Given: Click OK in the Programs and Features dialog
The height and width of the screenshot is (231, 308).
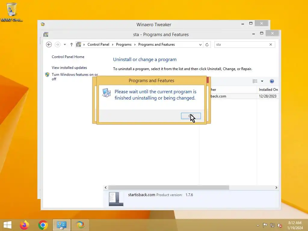Looking at the screenshot, I should coord(191,116).
